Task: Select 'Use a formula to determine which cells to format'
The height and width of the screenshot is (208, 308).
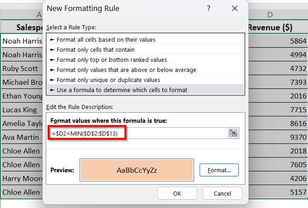Action: [146, 90]
